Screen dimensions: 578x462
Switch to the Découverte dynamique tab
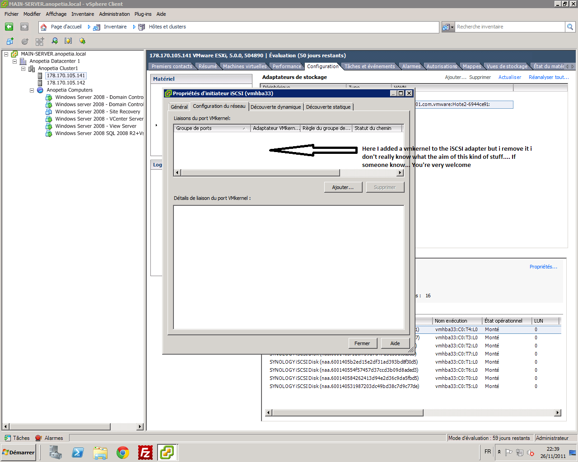(276, 107)
